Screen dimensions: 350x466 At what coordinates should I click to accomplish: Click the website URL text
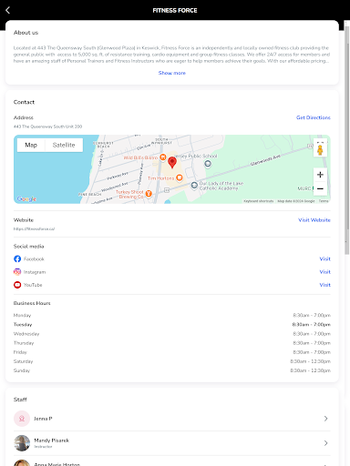click(x=34, y=228)
